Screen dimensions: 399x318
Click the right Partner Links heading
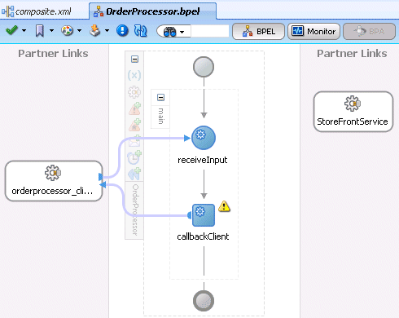[x=352, y=54]
